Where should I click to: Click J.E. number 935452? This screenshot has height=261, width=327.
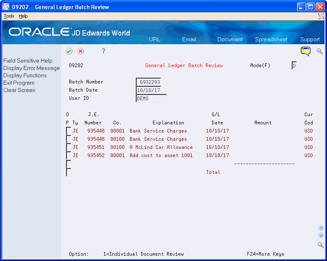tap(96, 155)
